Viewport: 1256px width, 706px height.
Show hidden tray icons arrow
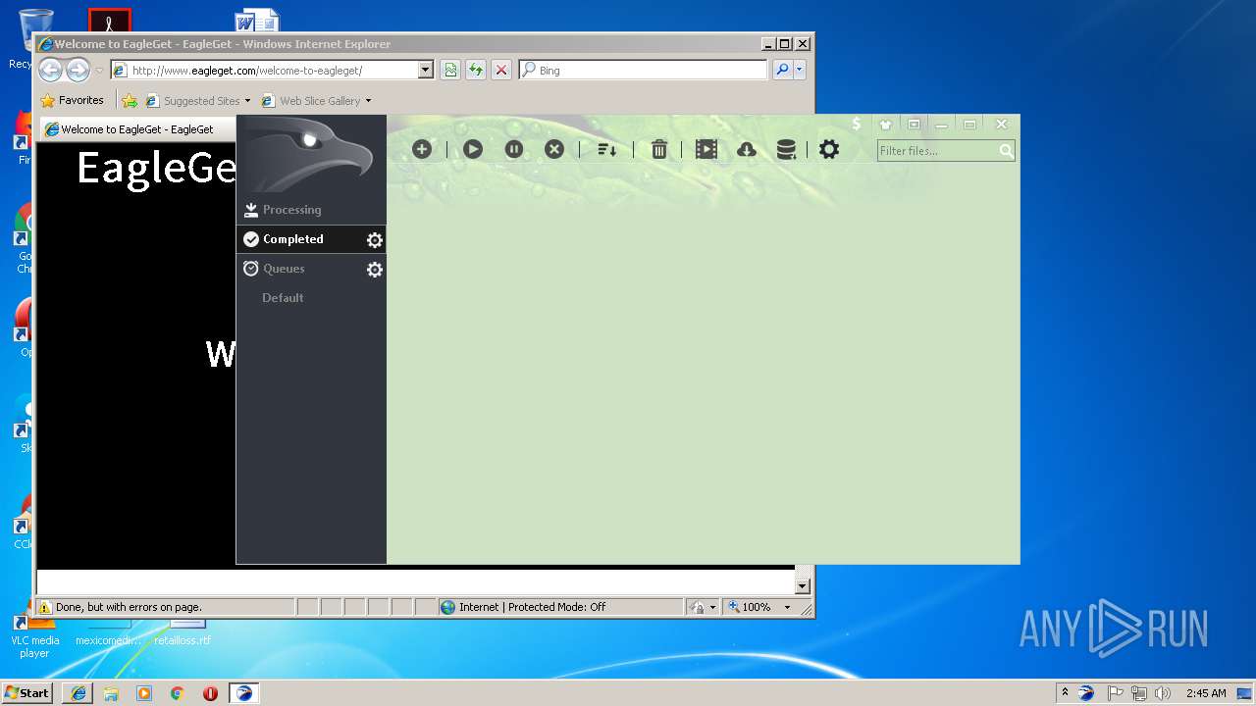1065,692
